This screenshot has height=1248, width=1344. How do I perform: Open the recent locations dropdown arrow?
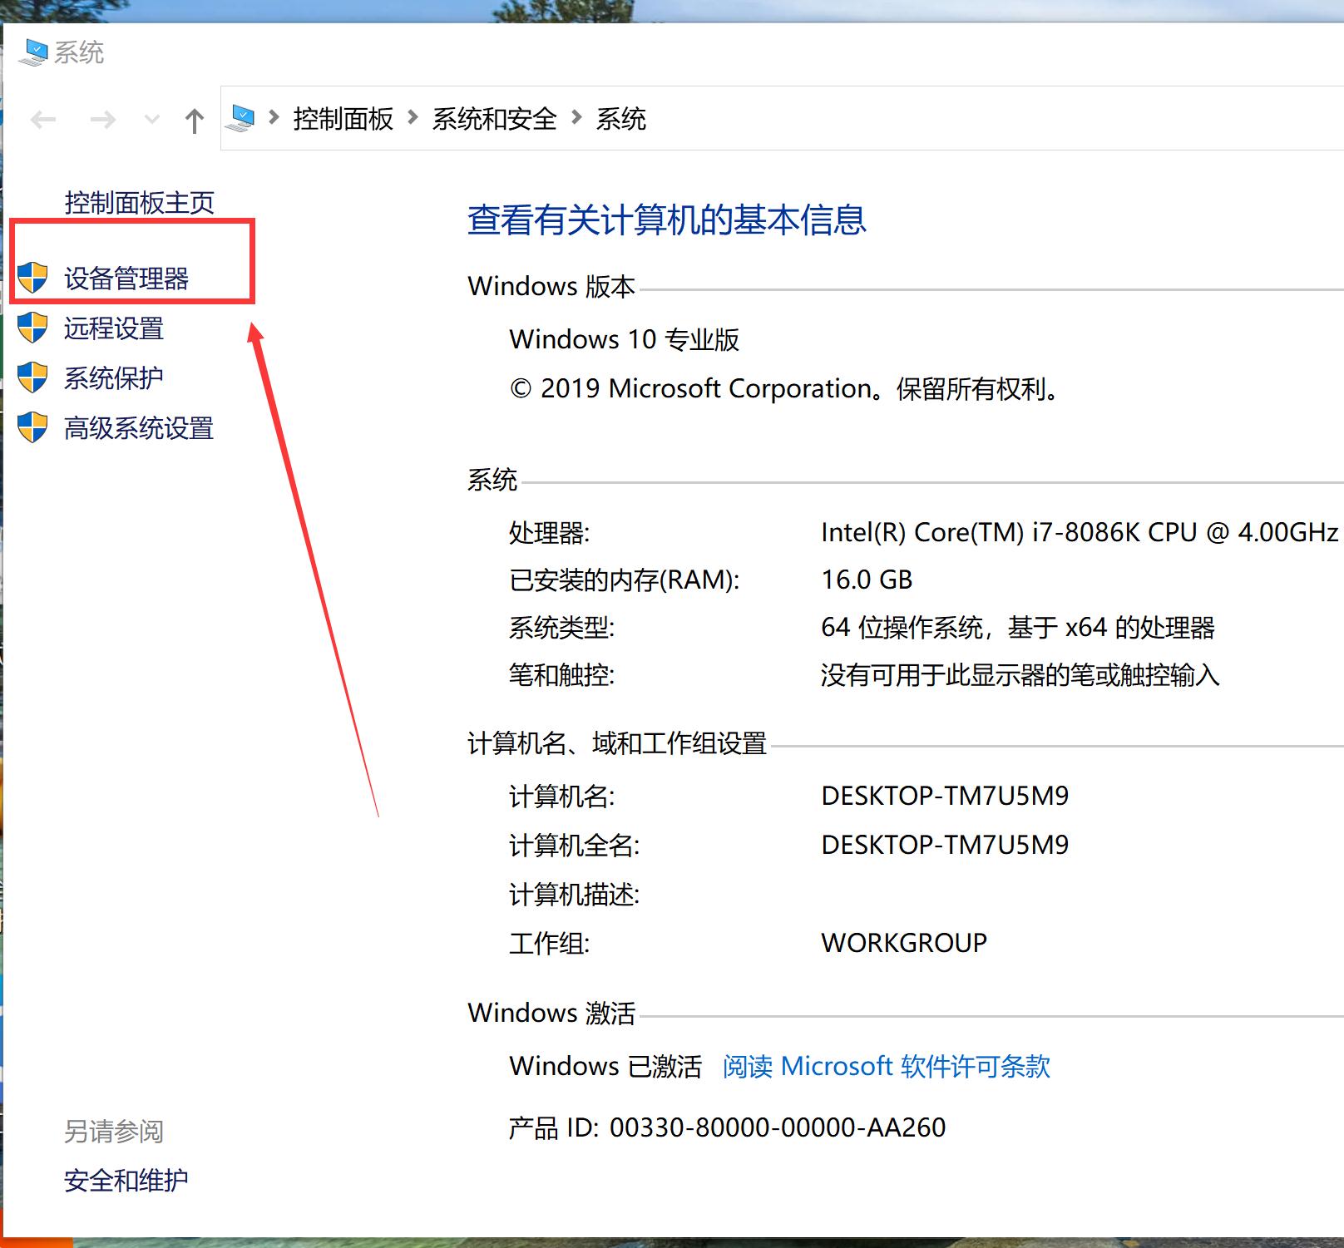click(151, 119)
